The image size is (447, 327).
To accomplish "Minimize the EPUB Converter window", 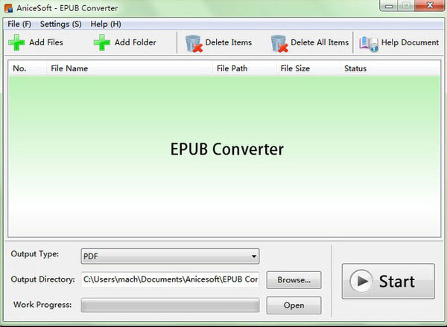I will pos(389,6).
